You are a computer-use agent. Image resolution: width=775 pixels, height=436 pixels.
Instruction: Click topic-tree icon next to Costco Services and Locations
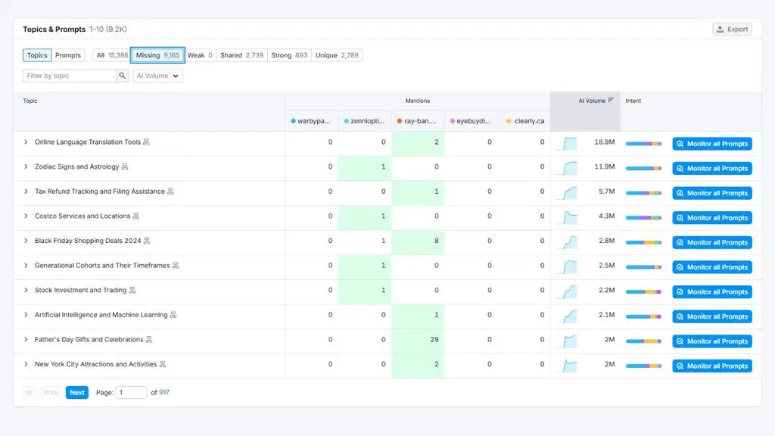(136, 216)
